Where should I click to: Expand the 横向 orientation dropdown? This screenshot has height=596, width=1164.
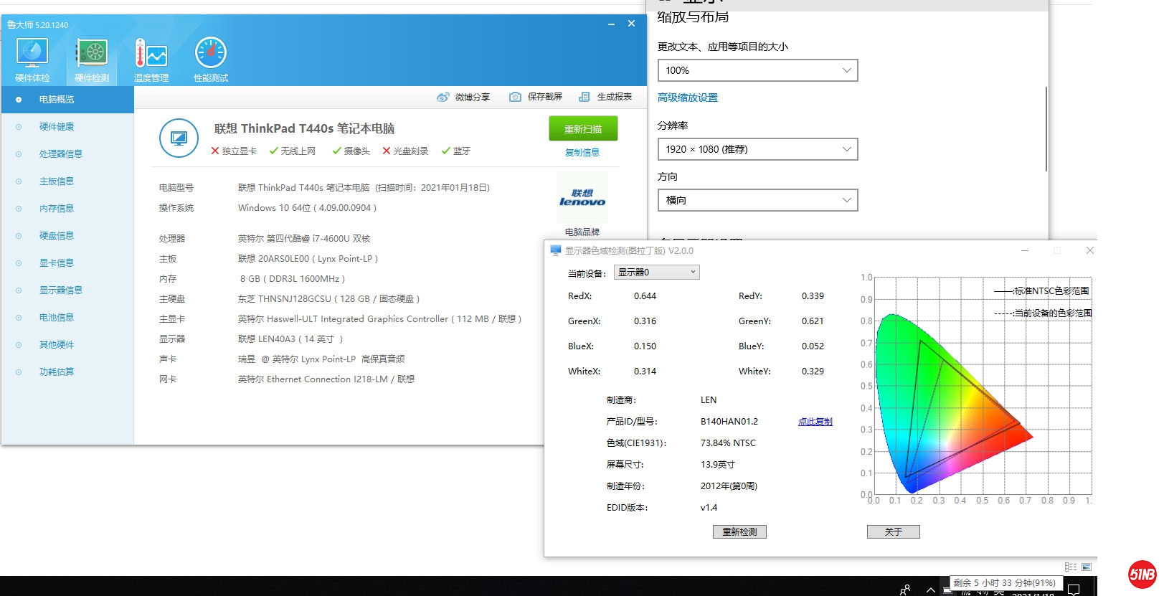[x=757, y=200]
